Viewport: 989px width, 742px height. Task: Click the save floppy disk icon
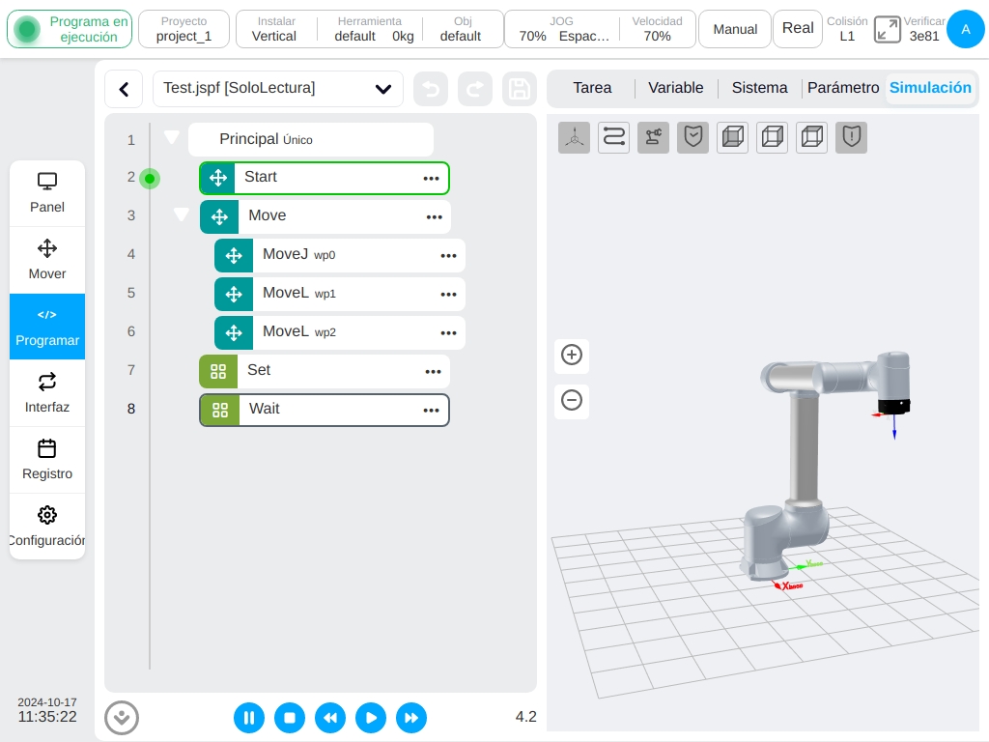coord(519,89)
